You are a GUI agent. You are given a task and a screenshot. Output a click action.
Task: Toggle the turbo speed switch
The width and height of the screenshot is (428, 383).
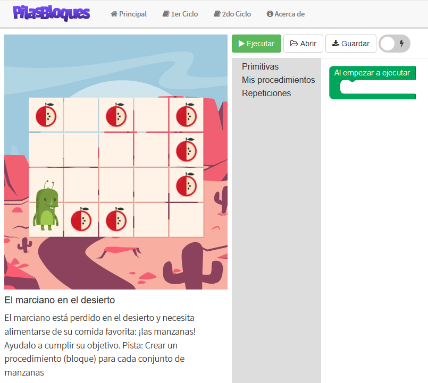click(395, 44)
